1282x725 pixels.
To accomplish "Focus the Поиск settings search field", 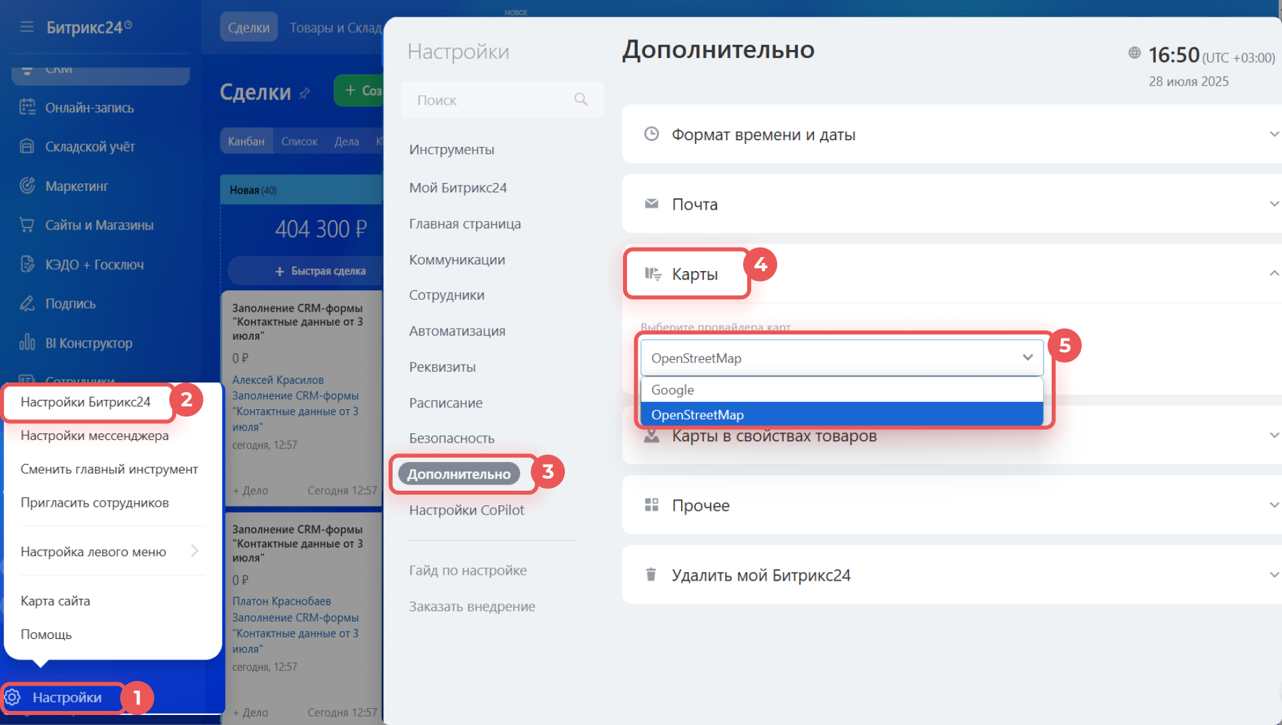I will 502,99.
